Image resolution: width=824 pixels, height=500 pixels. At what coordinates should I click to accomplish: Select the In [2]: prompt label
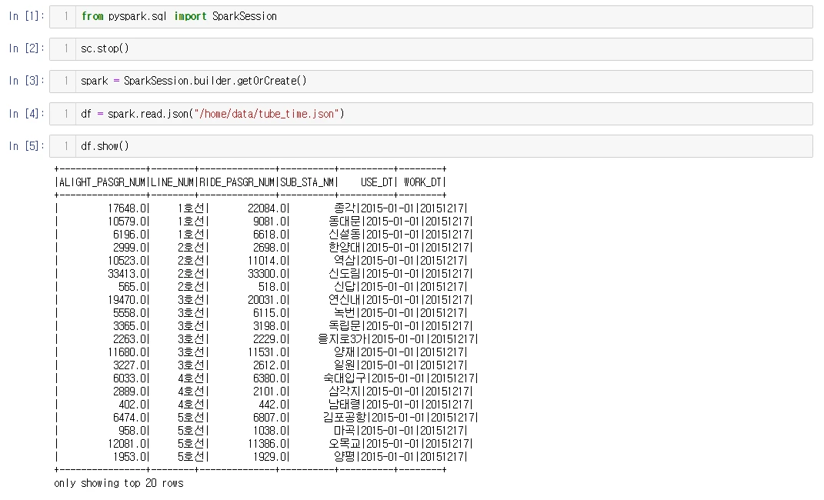[x=25, y=48]
